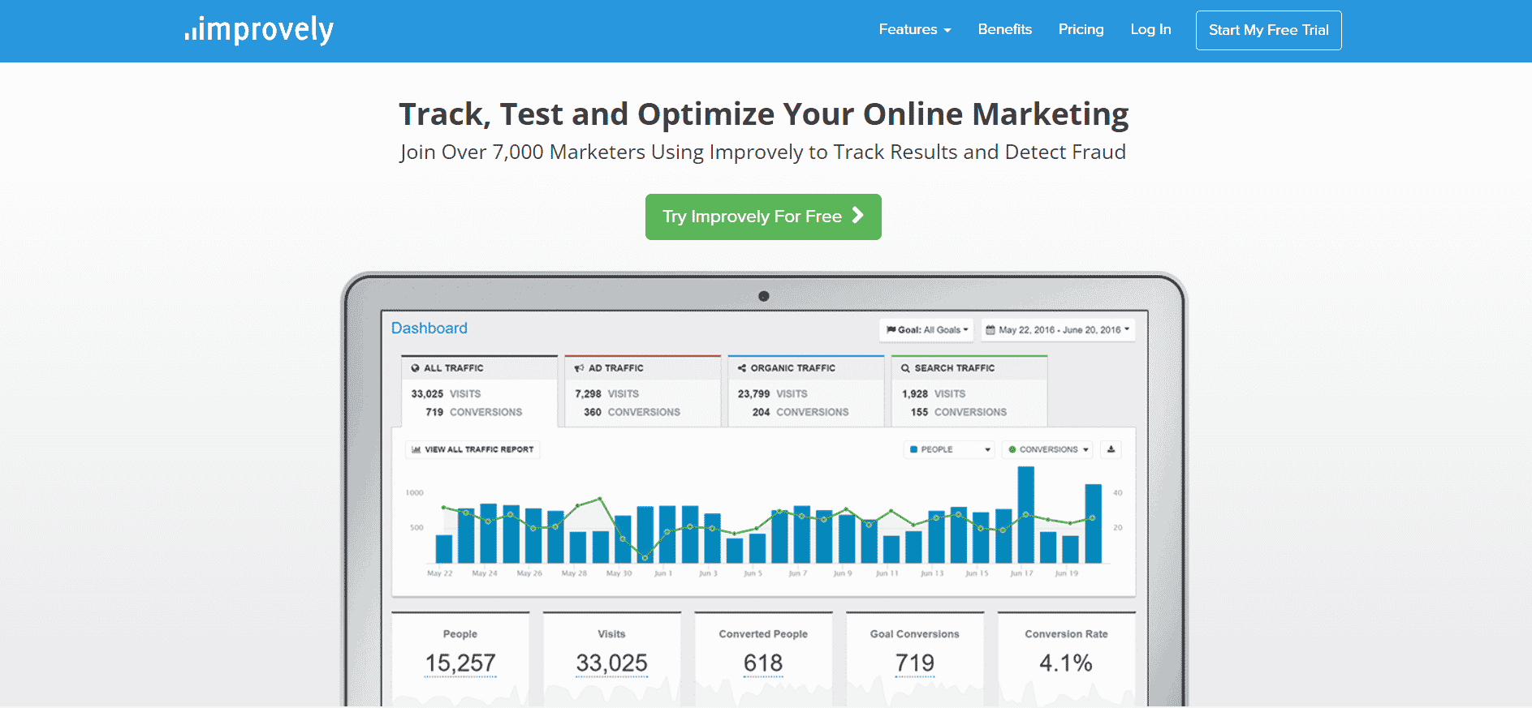
Task: Select the Organic Traffic tab
Action: click(806, 391)
